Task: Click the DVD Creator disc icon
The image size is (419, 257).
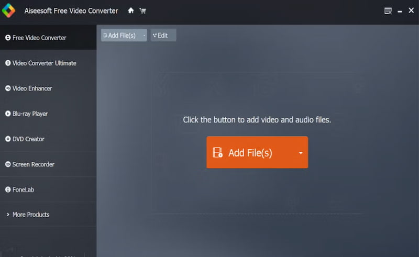Action: [x=8, y=139]
